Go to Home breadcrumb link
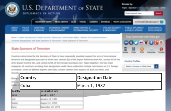Screen dimensions: 171x111 (14, 37)
